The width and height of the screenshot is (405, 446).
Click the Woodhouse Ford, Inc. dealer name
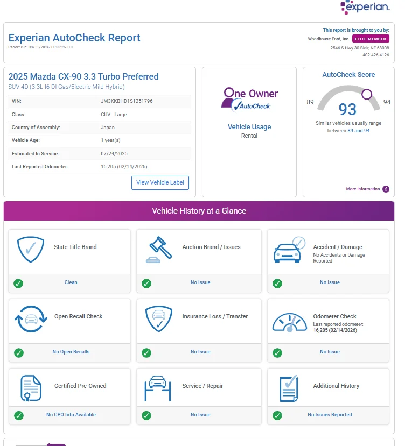[329, 39]
